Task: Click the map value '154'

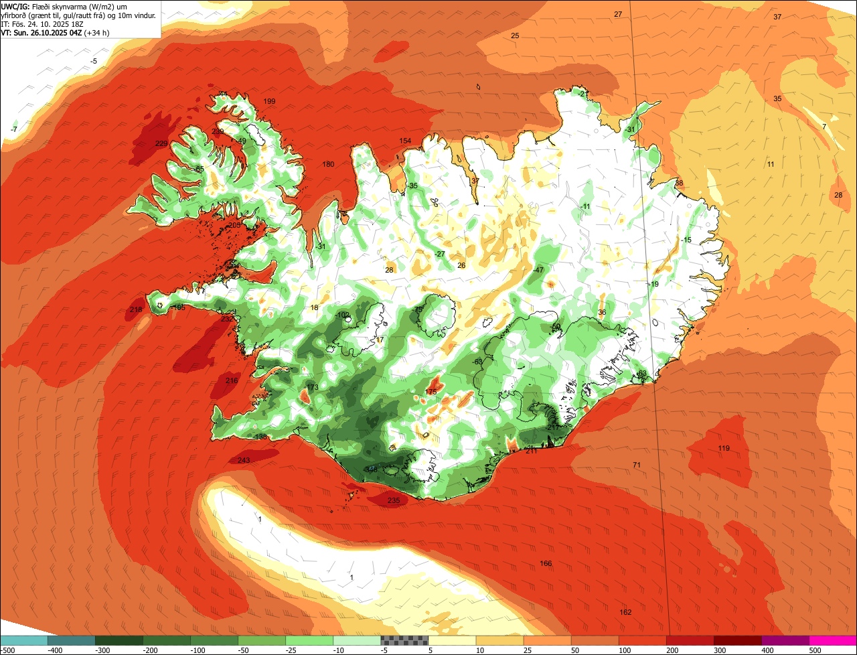Action: (405, 141)
